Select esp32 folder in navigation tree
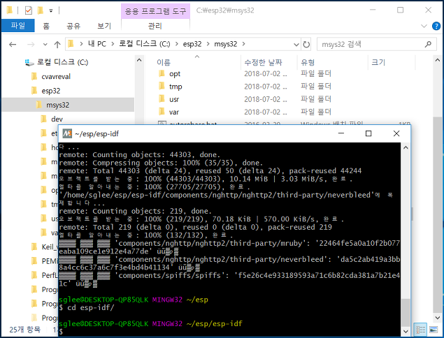The height and width of the screenshot is (338, 444). (x=51, y=91)
